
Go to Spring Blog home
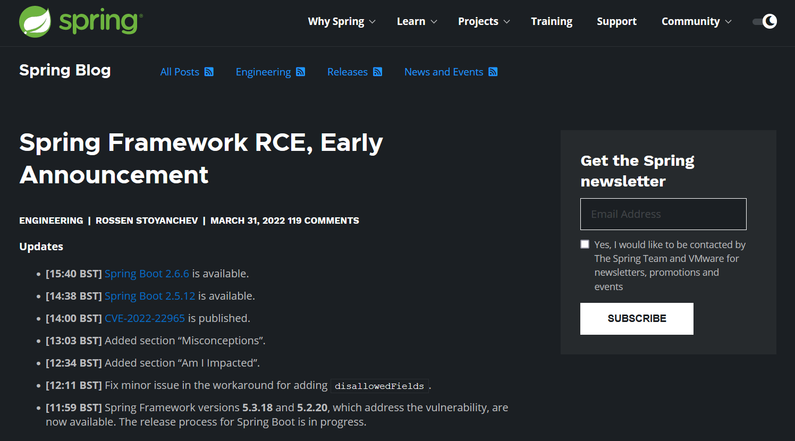coord(64,70)
